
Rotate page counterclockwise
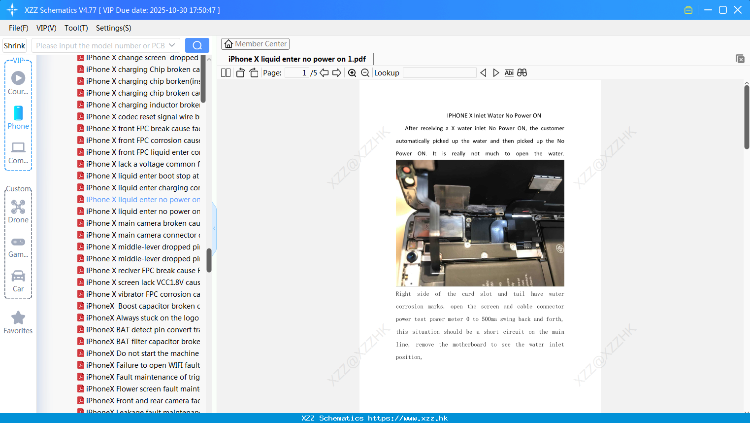point(241,73)
